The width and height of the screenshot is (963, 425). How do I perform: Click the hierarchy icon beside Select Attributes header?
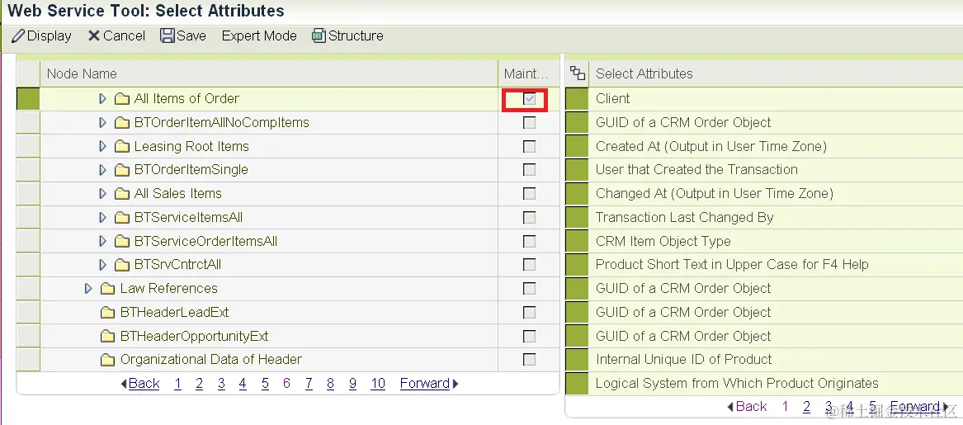(578, 73)
